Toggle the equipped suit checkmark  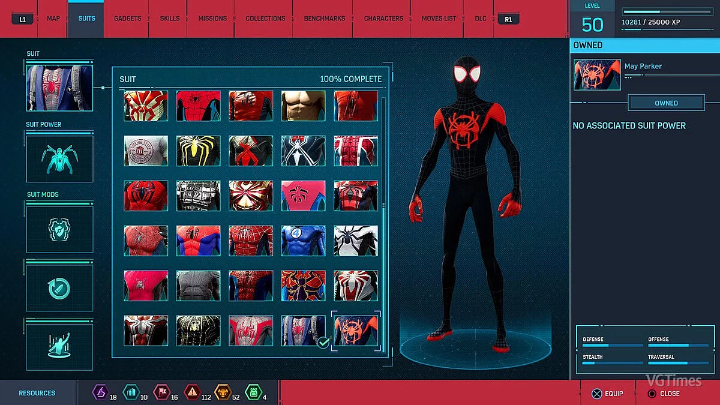323,343
